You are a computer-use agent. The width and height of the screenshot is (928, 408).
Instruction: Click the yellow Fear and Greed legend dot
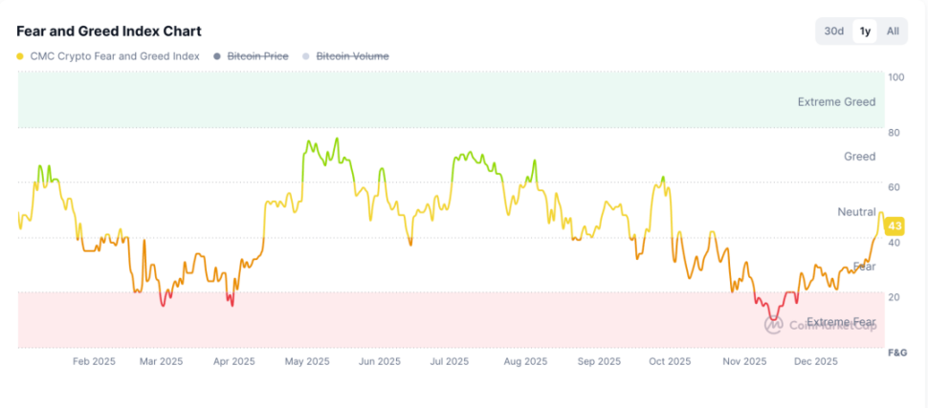tap(21, 56)
